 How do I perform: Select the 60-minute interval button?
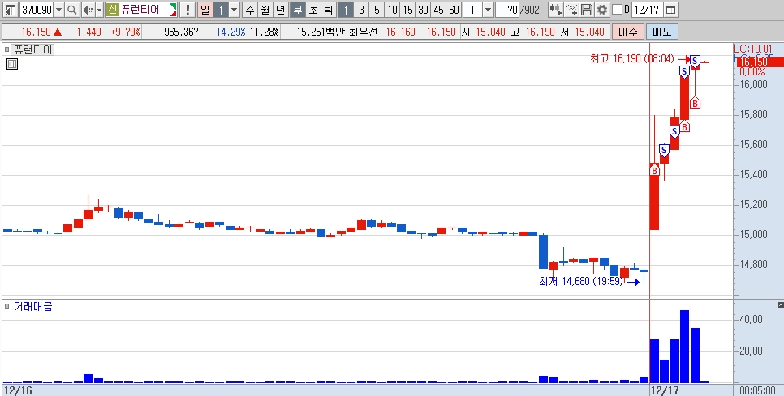pos(454,10)
